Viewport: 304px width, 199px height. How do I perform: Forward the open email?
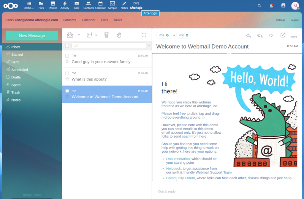pos(271,35)
